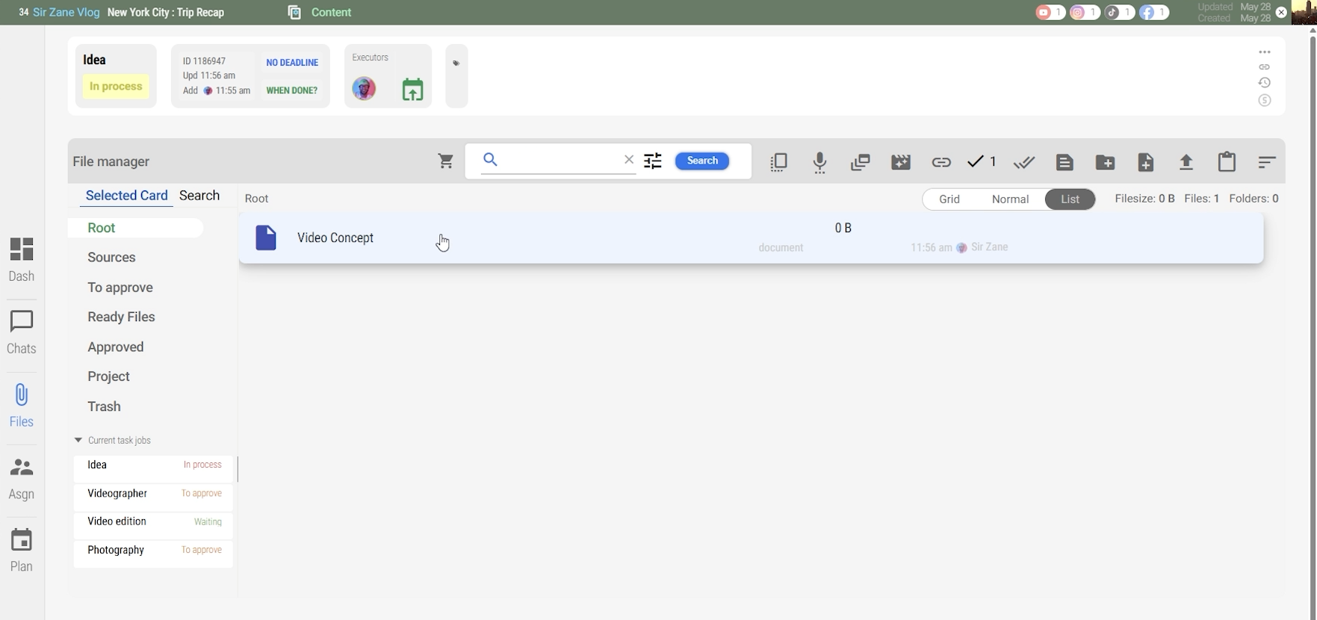This screenshot has width=1317, height=620.
Task: Open the sort order menu
Action: [1266, 162]
